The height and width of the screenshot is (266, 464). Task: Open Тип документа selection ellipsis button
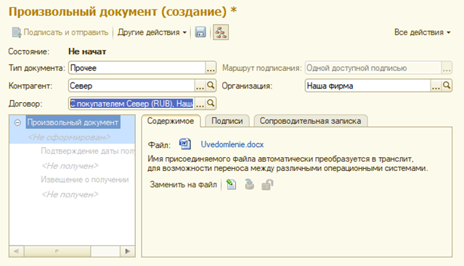211,68
